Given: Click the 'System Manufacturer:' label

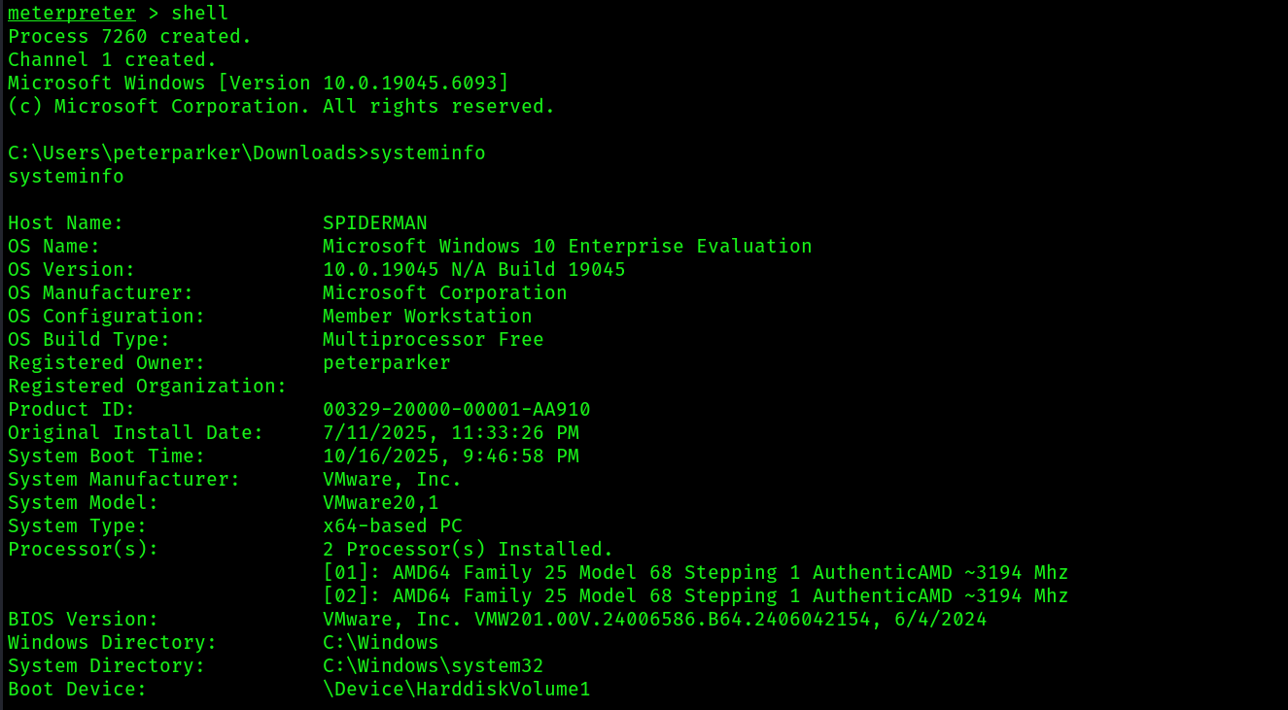Looking at the screenshot, I should pyautogui.click(x=124, y=480).
